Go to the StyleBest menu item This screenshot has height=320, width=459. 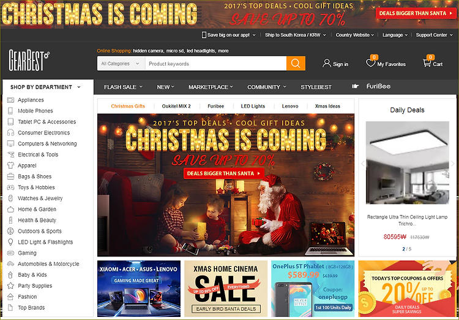[316, 87]
